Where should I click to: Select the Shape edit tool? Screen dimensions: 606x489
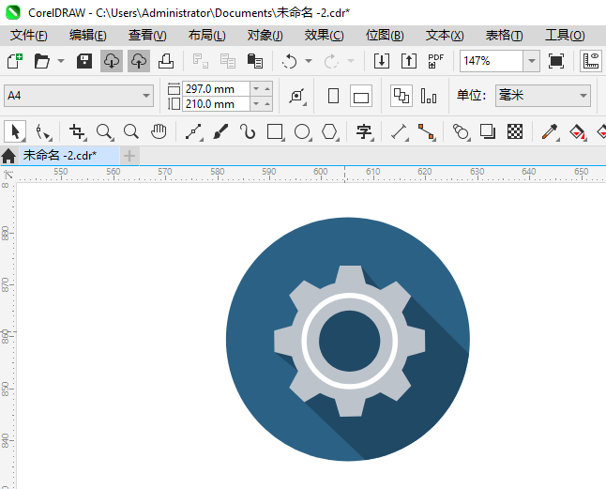(x=42, y=131)
